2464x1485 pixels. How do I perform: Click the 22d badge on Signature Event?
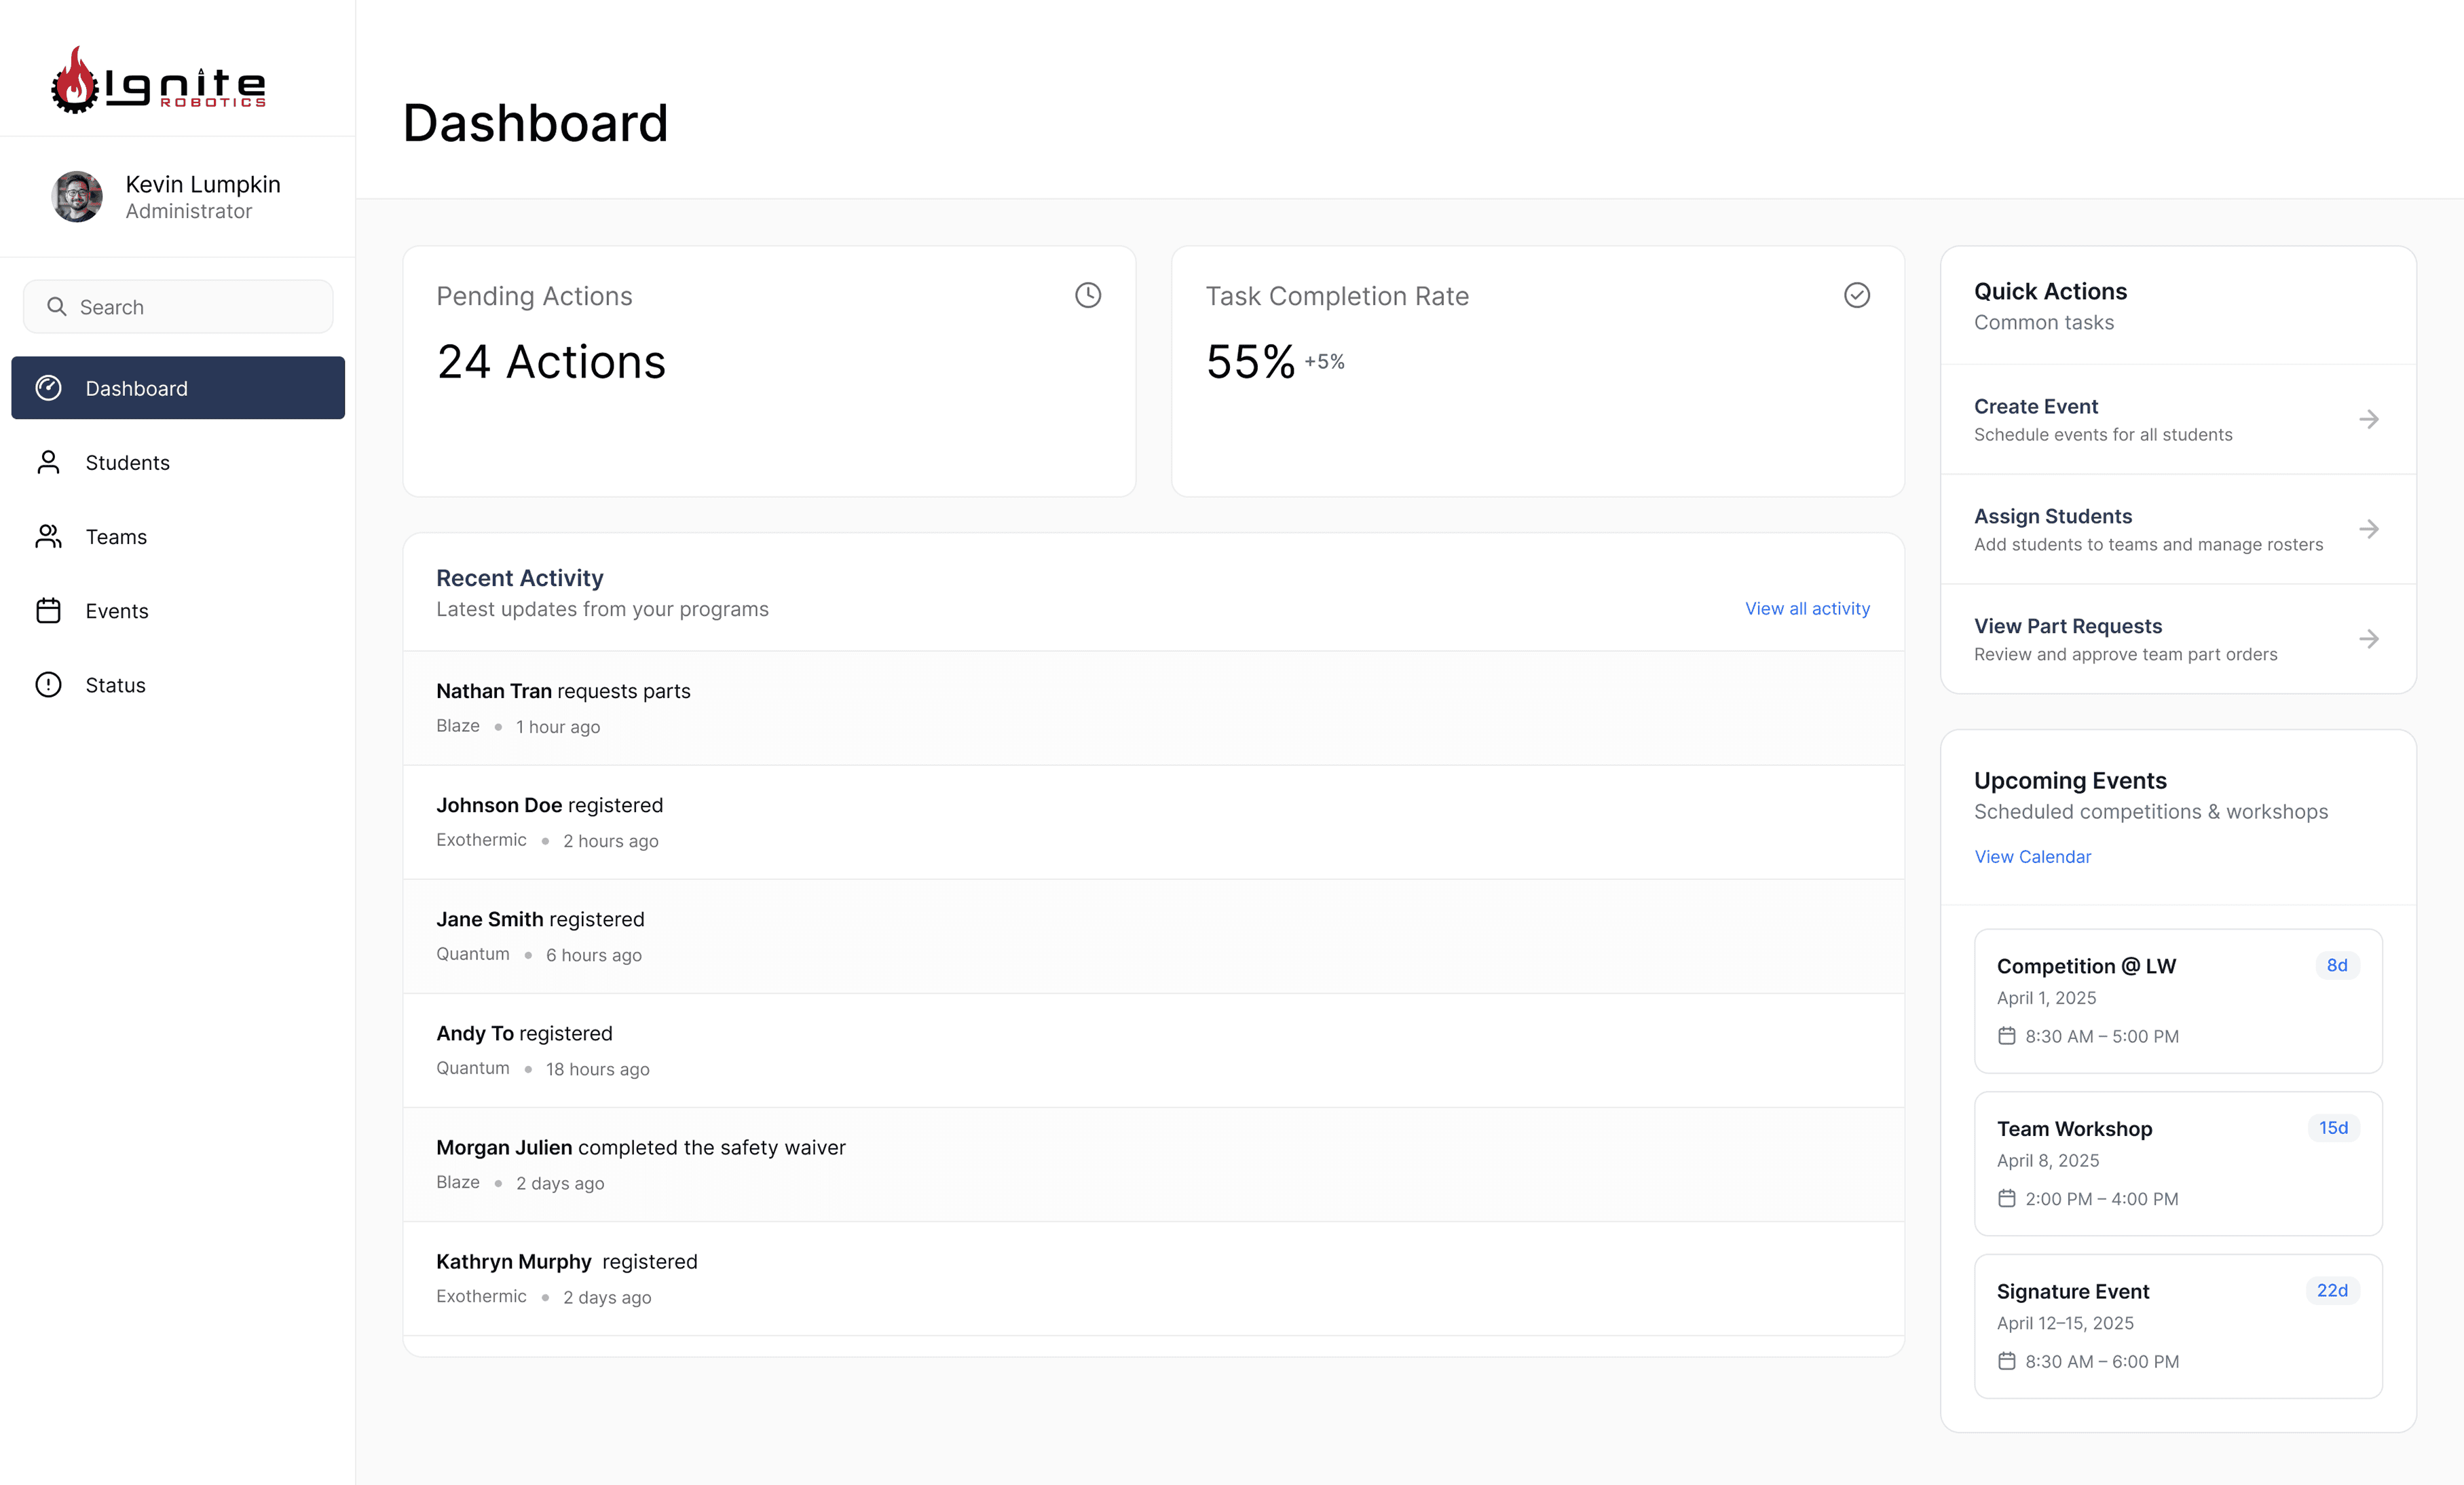[2331, 1290]
